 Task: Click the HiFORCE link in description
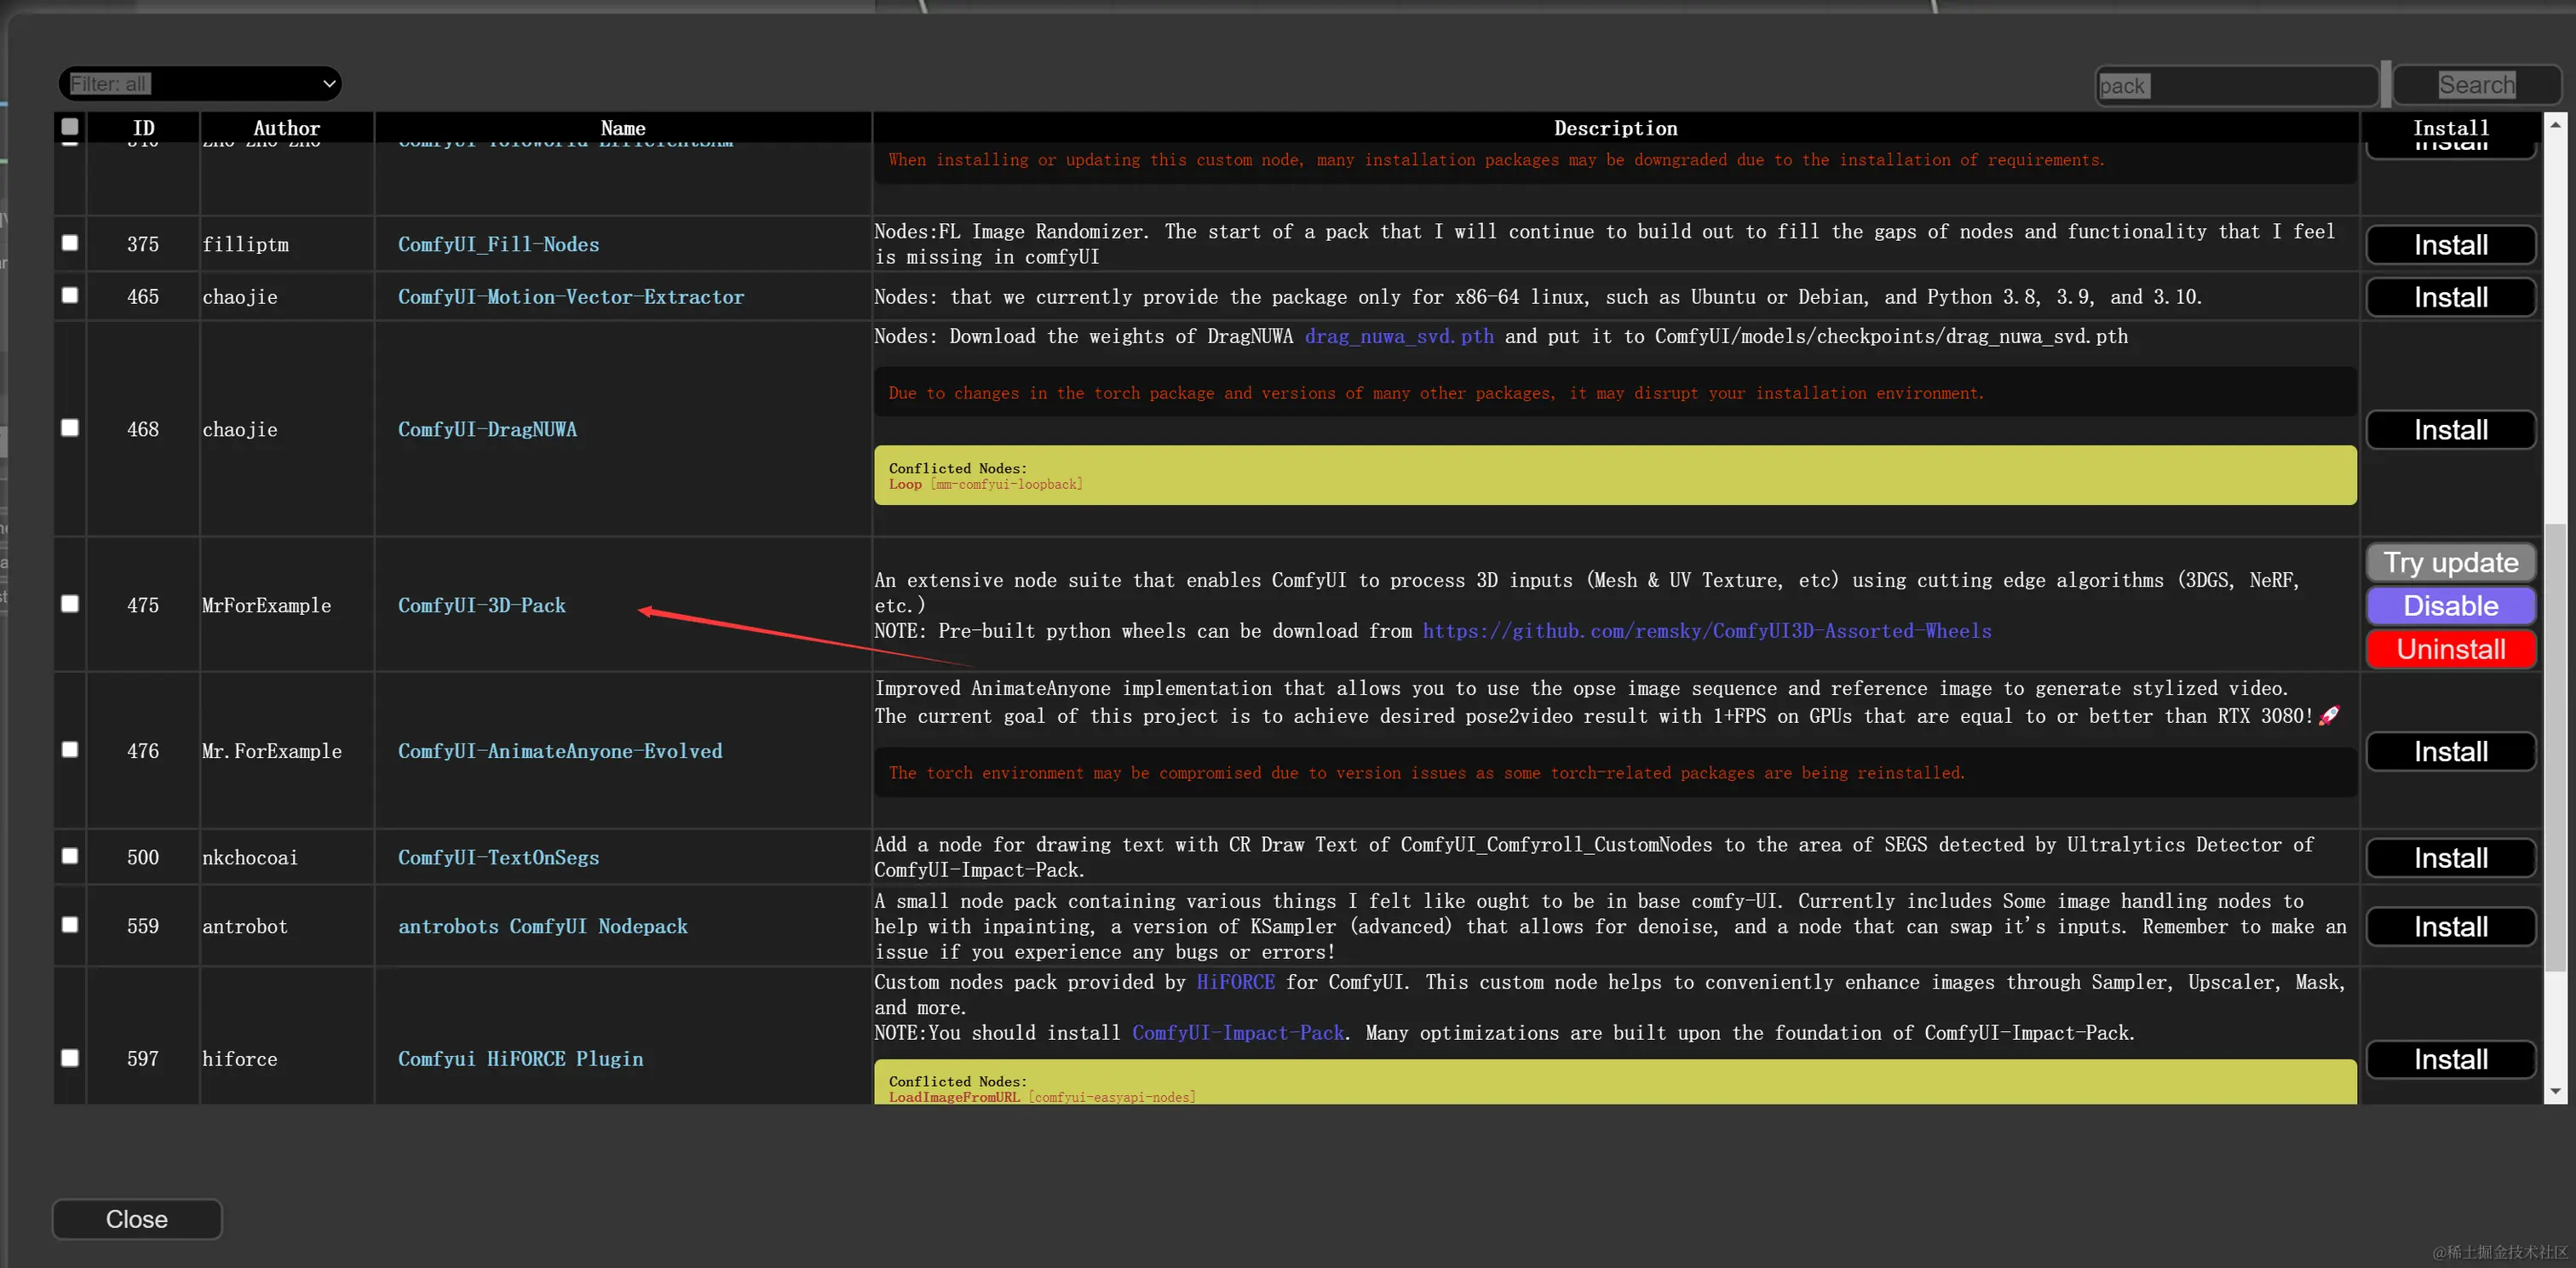tap(1235, 982)
